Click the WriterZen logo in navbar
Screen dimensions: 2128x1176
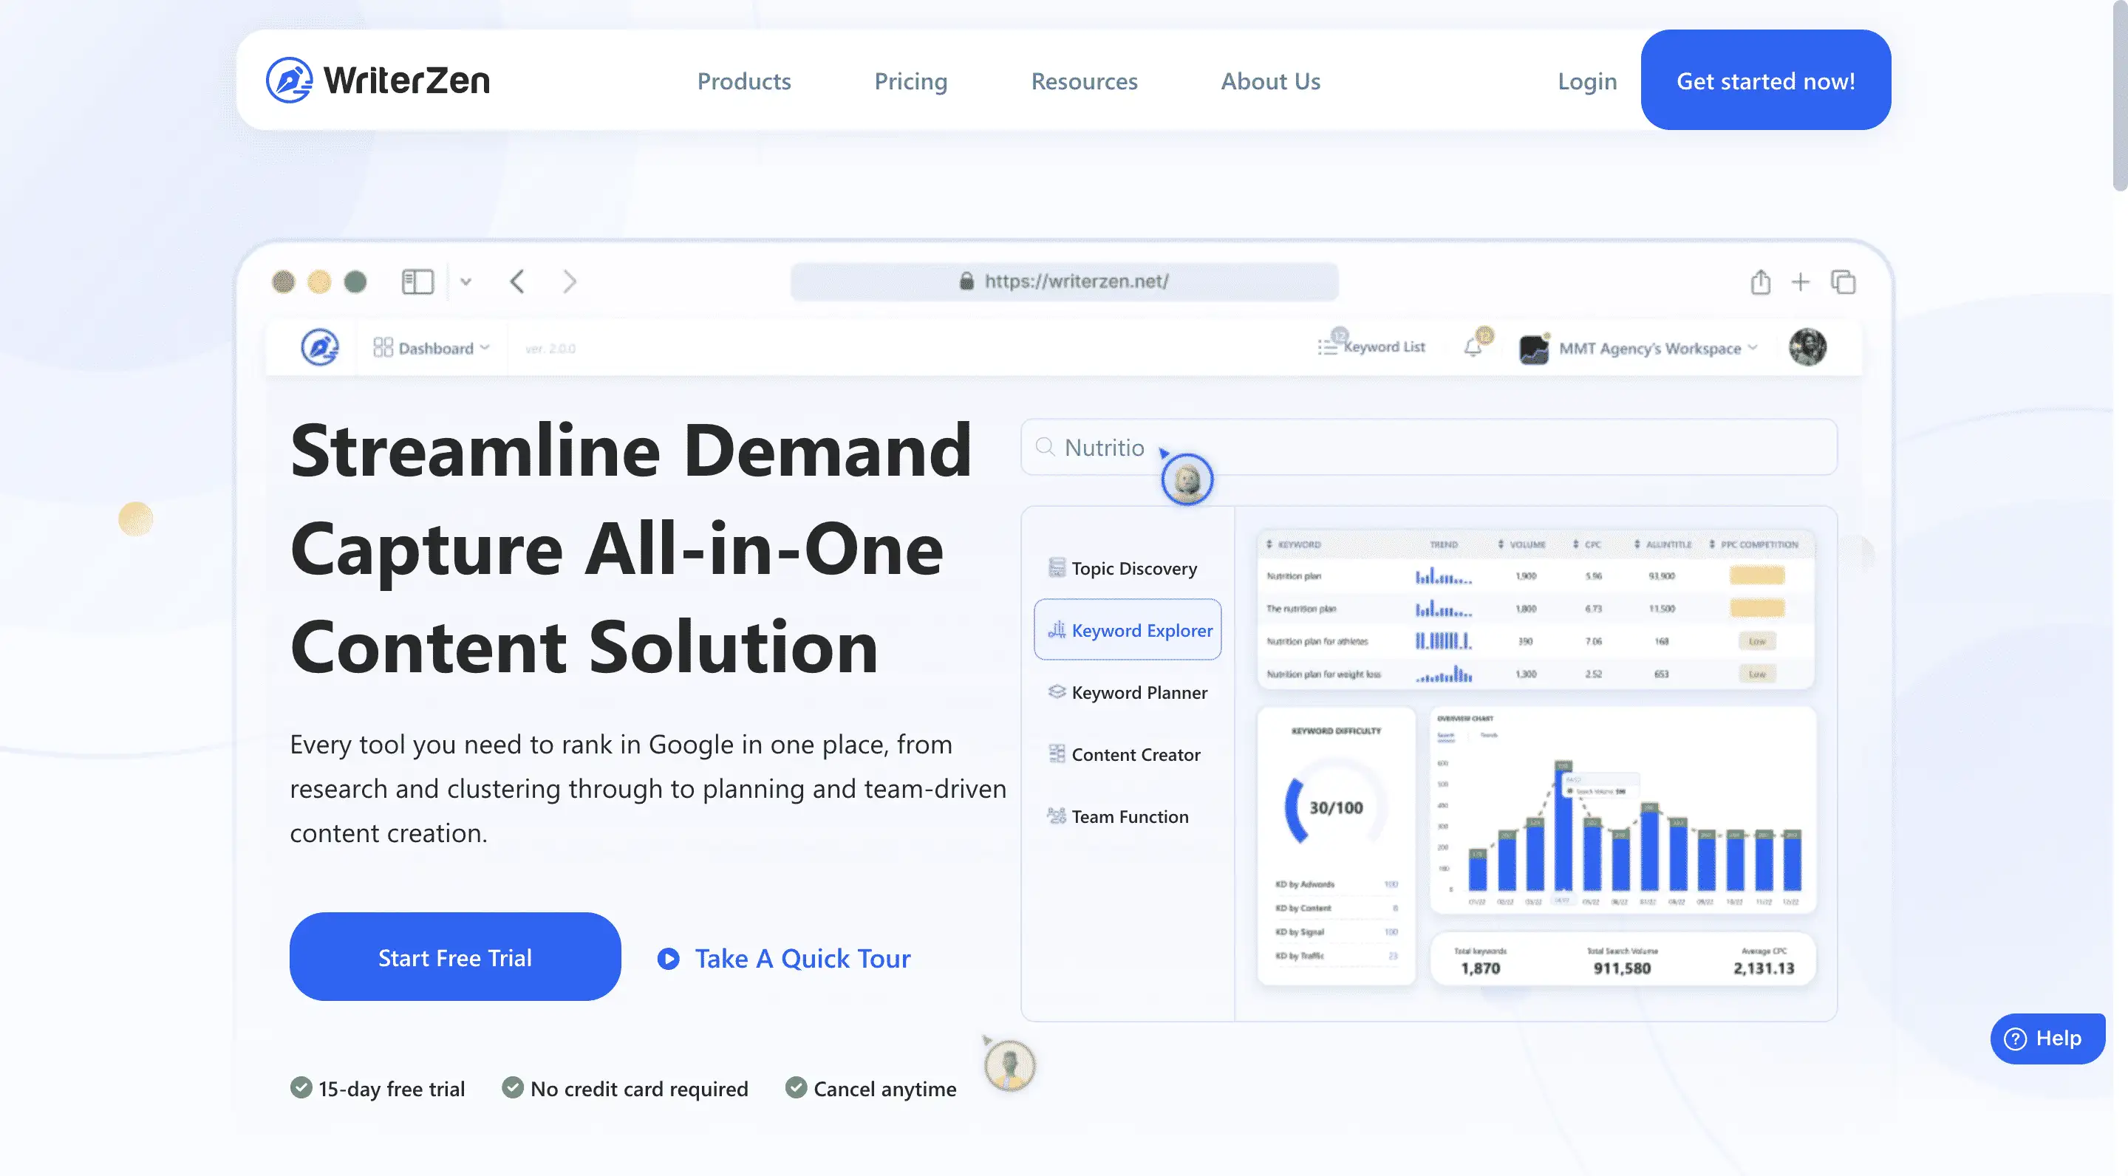[378, 80]
